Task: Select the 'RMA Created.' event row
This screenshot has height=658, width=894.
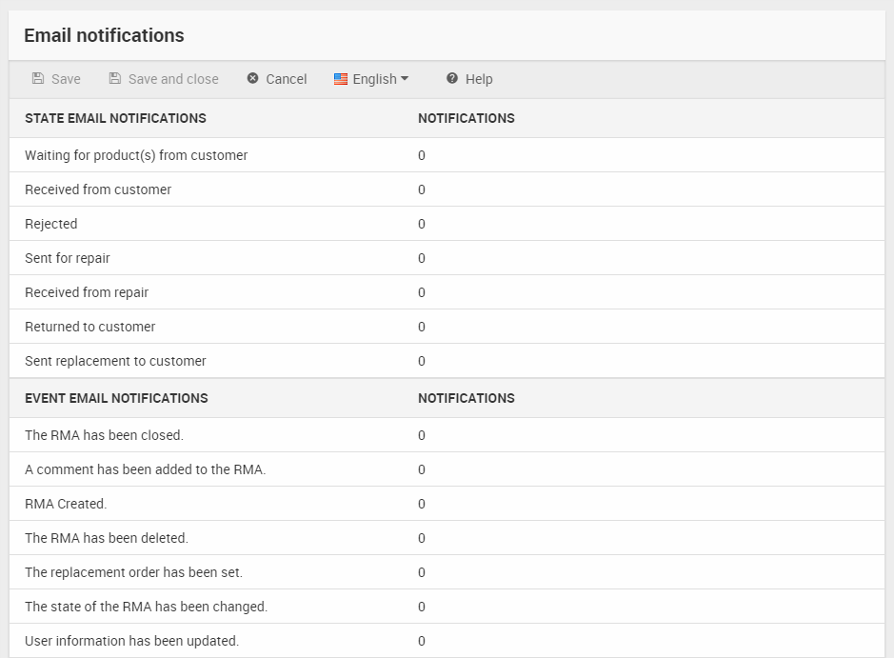Action: [x=66, y=504]
